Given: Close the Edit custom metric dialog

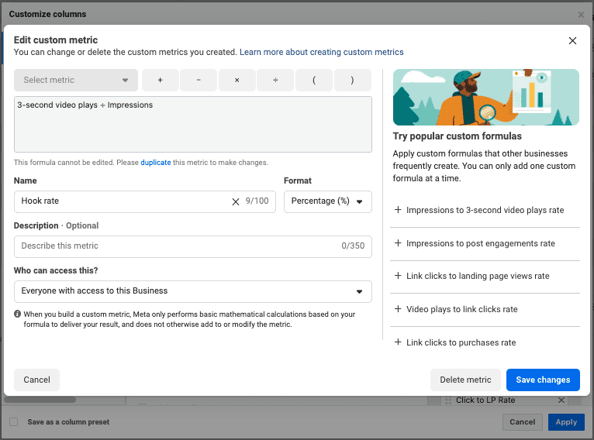Looking at the screenshot, I should tap(572, 41).
